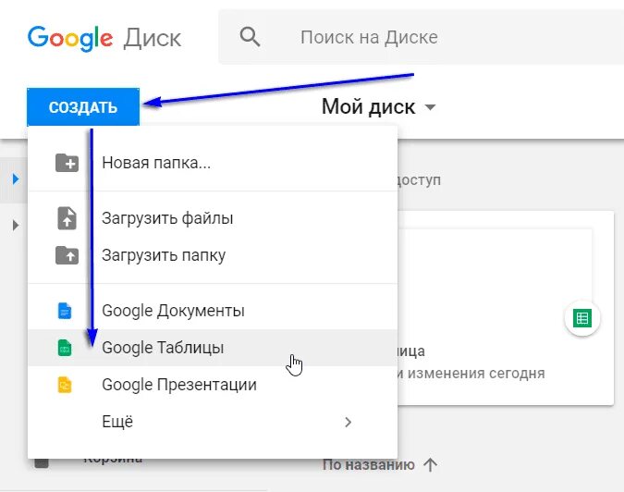The width and height of the screenshot is (624, 492).
Task: Click the yellow Google Slides icon
Action: [65, 385]
